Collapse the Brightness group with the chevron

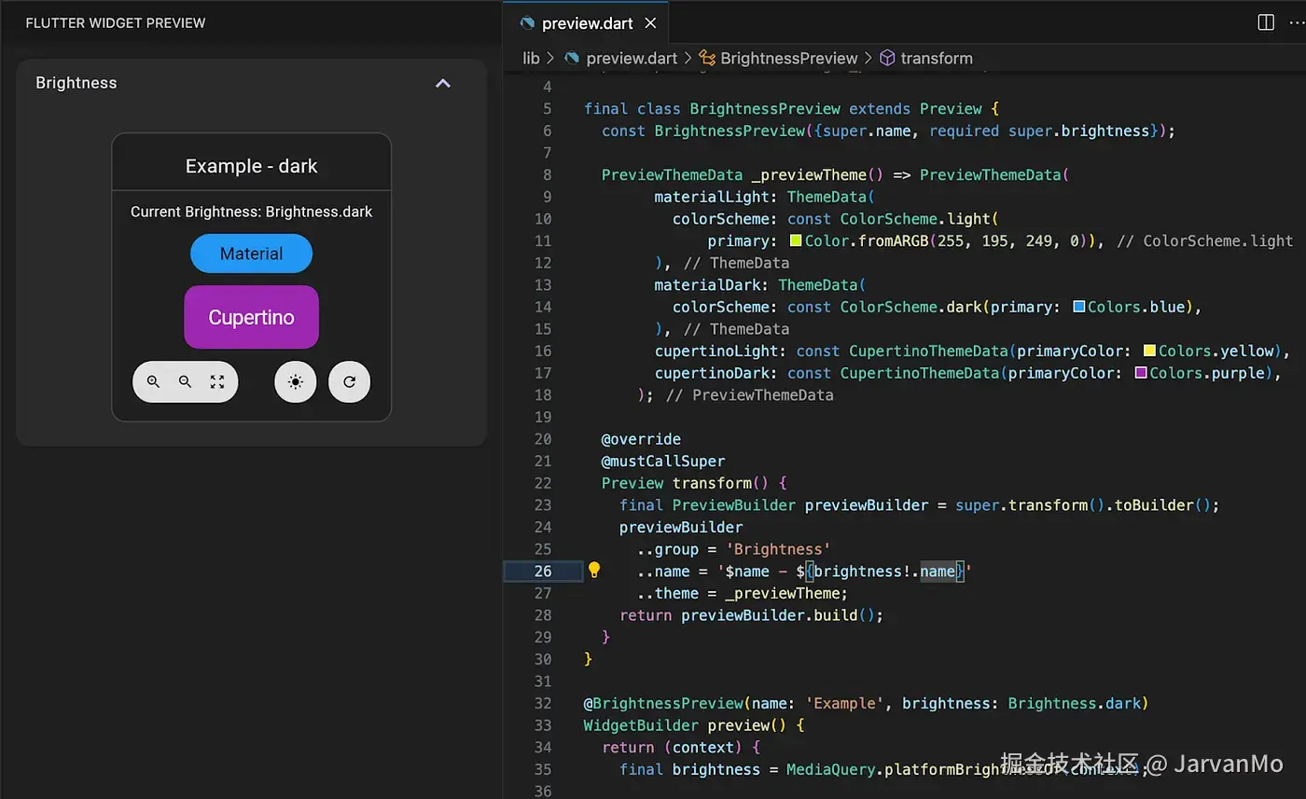pos(443,83)
